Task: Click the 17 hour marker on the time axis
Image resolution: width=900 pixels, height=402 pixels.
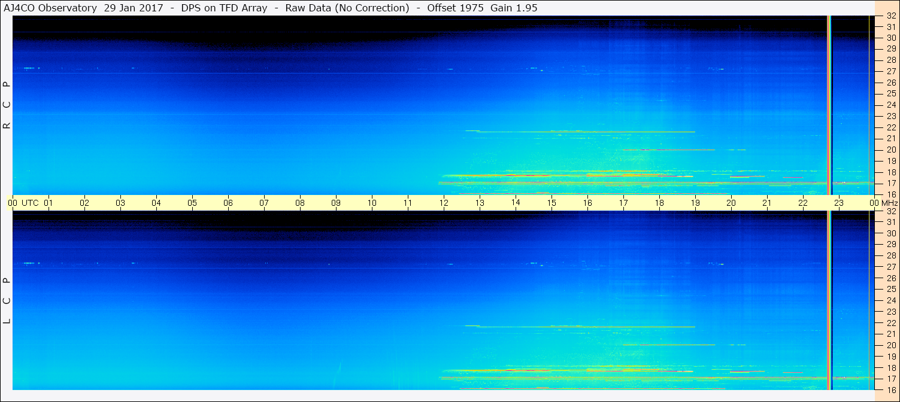Action: (x=623, y=203)
